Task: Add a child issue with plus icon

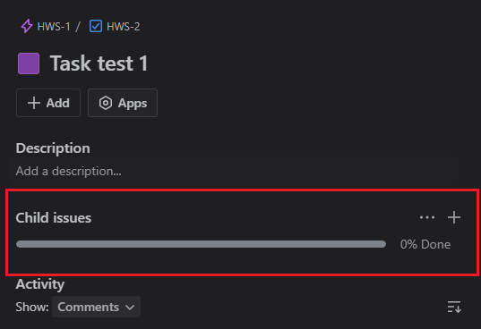Action: pyautogui.click(x=454, y=217)
